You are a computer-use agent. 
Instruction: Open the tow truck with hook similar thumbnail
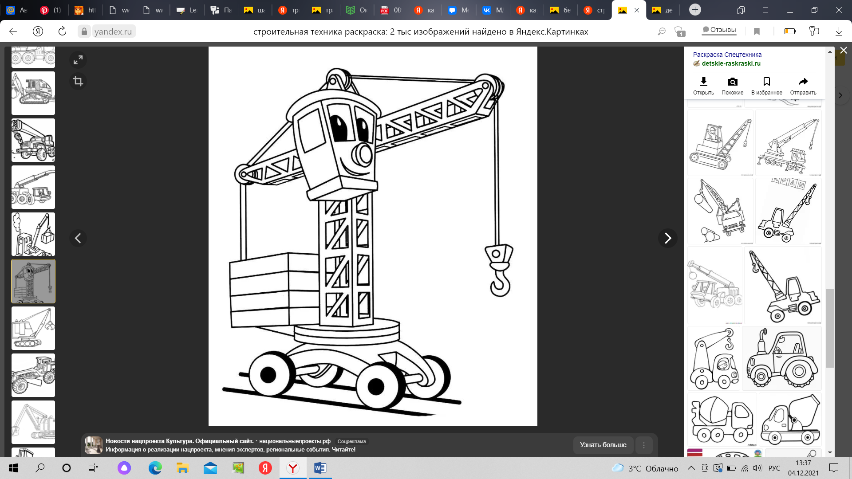click(714, 358)
